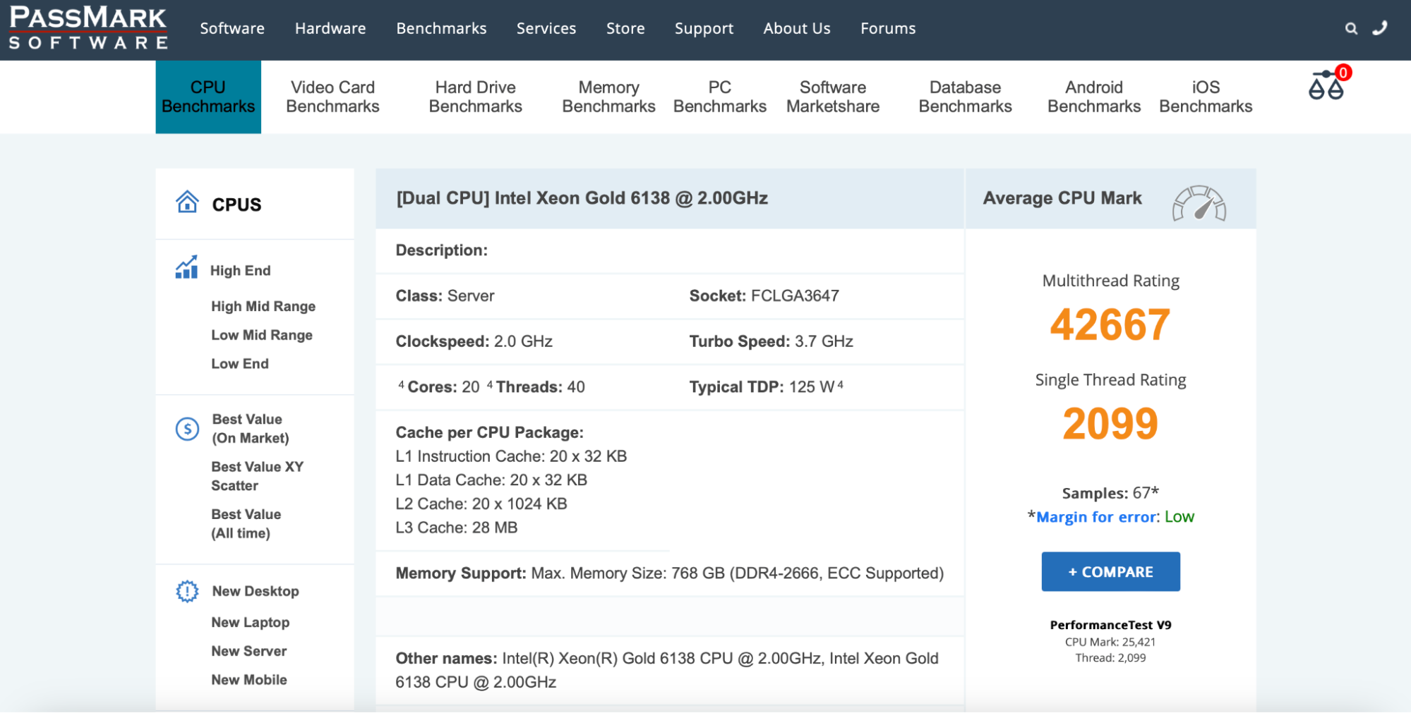
Task: Open Database Benchmarks tab
Action: (x=965, y=97)
